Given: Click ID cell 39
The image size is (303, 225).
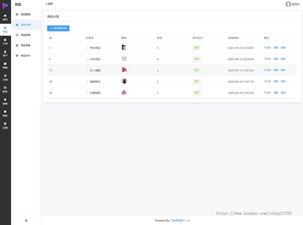Looking at the screenshot, I should (x=50, y=93).
